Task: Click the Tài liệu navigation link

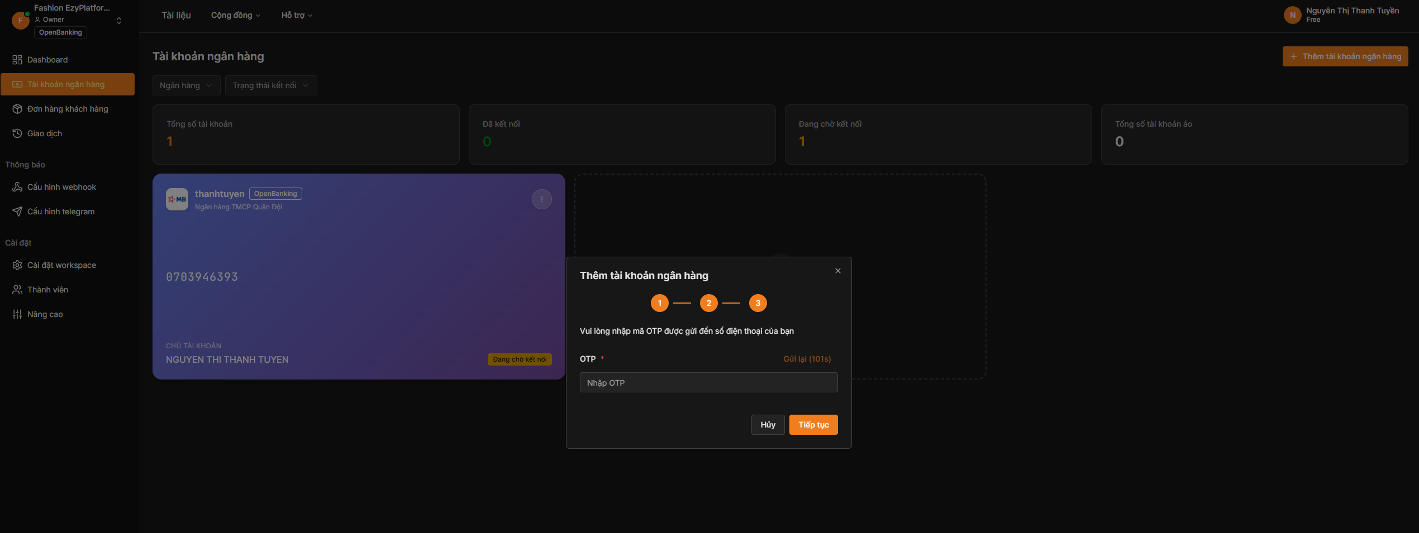Action: point(176,15)
